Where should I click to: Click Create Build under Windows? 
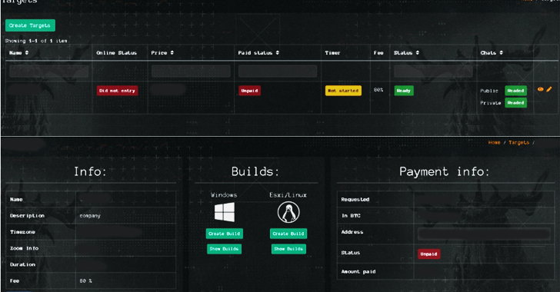[225, 234]
